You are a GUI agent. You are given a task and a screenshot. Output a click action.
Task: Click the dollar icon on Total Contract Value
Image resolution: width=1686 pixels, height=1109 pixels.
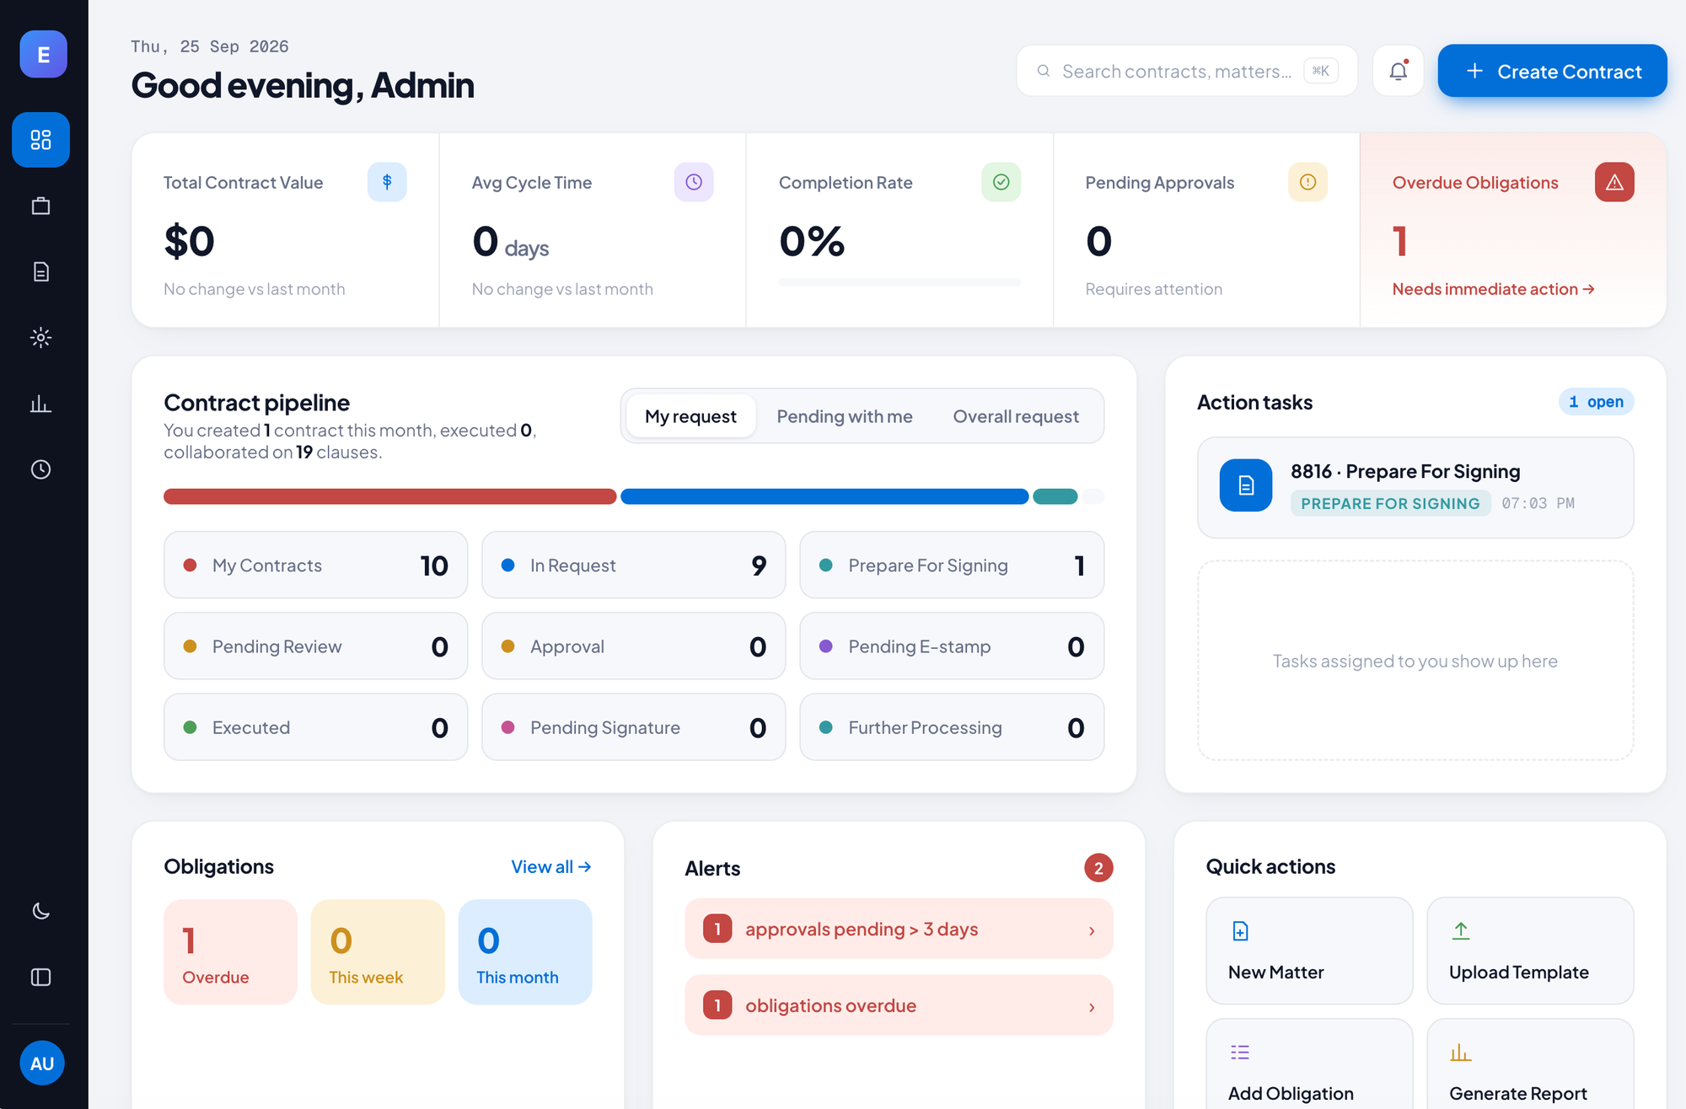[387, 182]
